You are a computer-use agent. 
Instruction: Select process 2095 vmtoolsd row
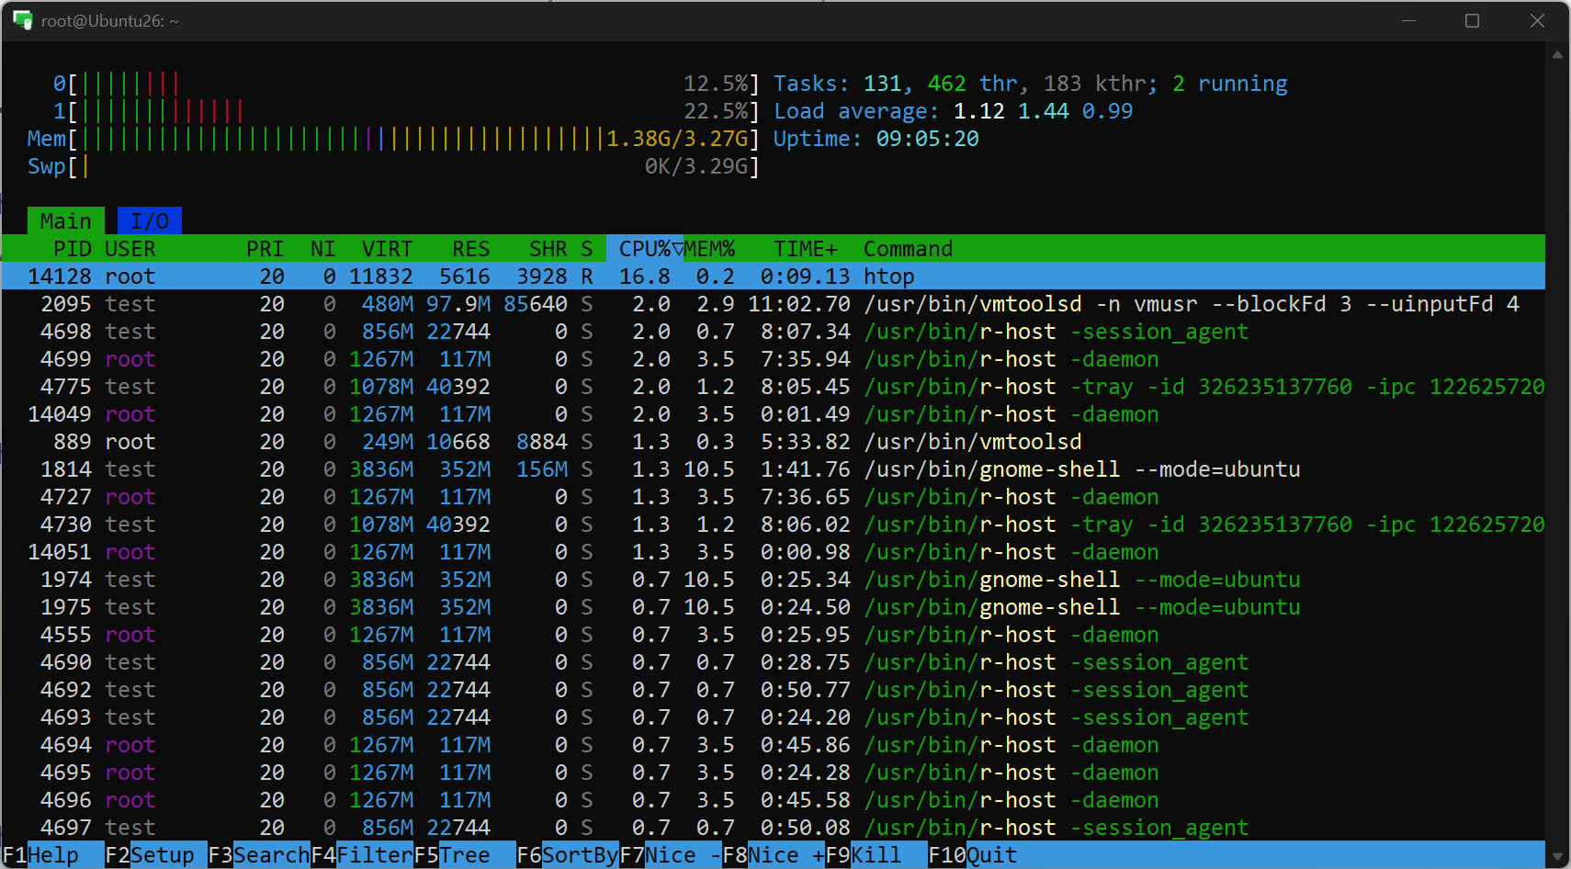coord(773,304)
